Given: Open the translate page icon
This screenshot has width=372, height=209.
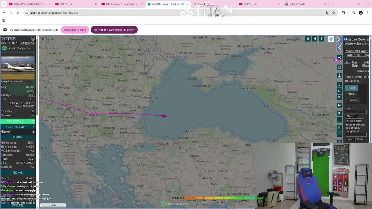Looking at the screenshot, I should tap(327, 13).
